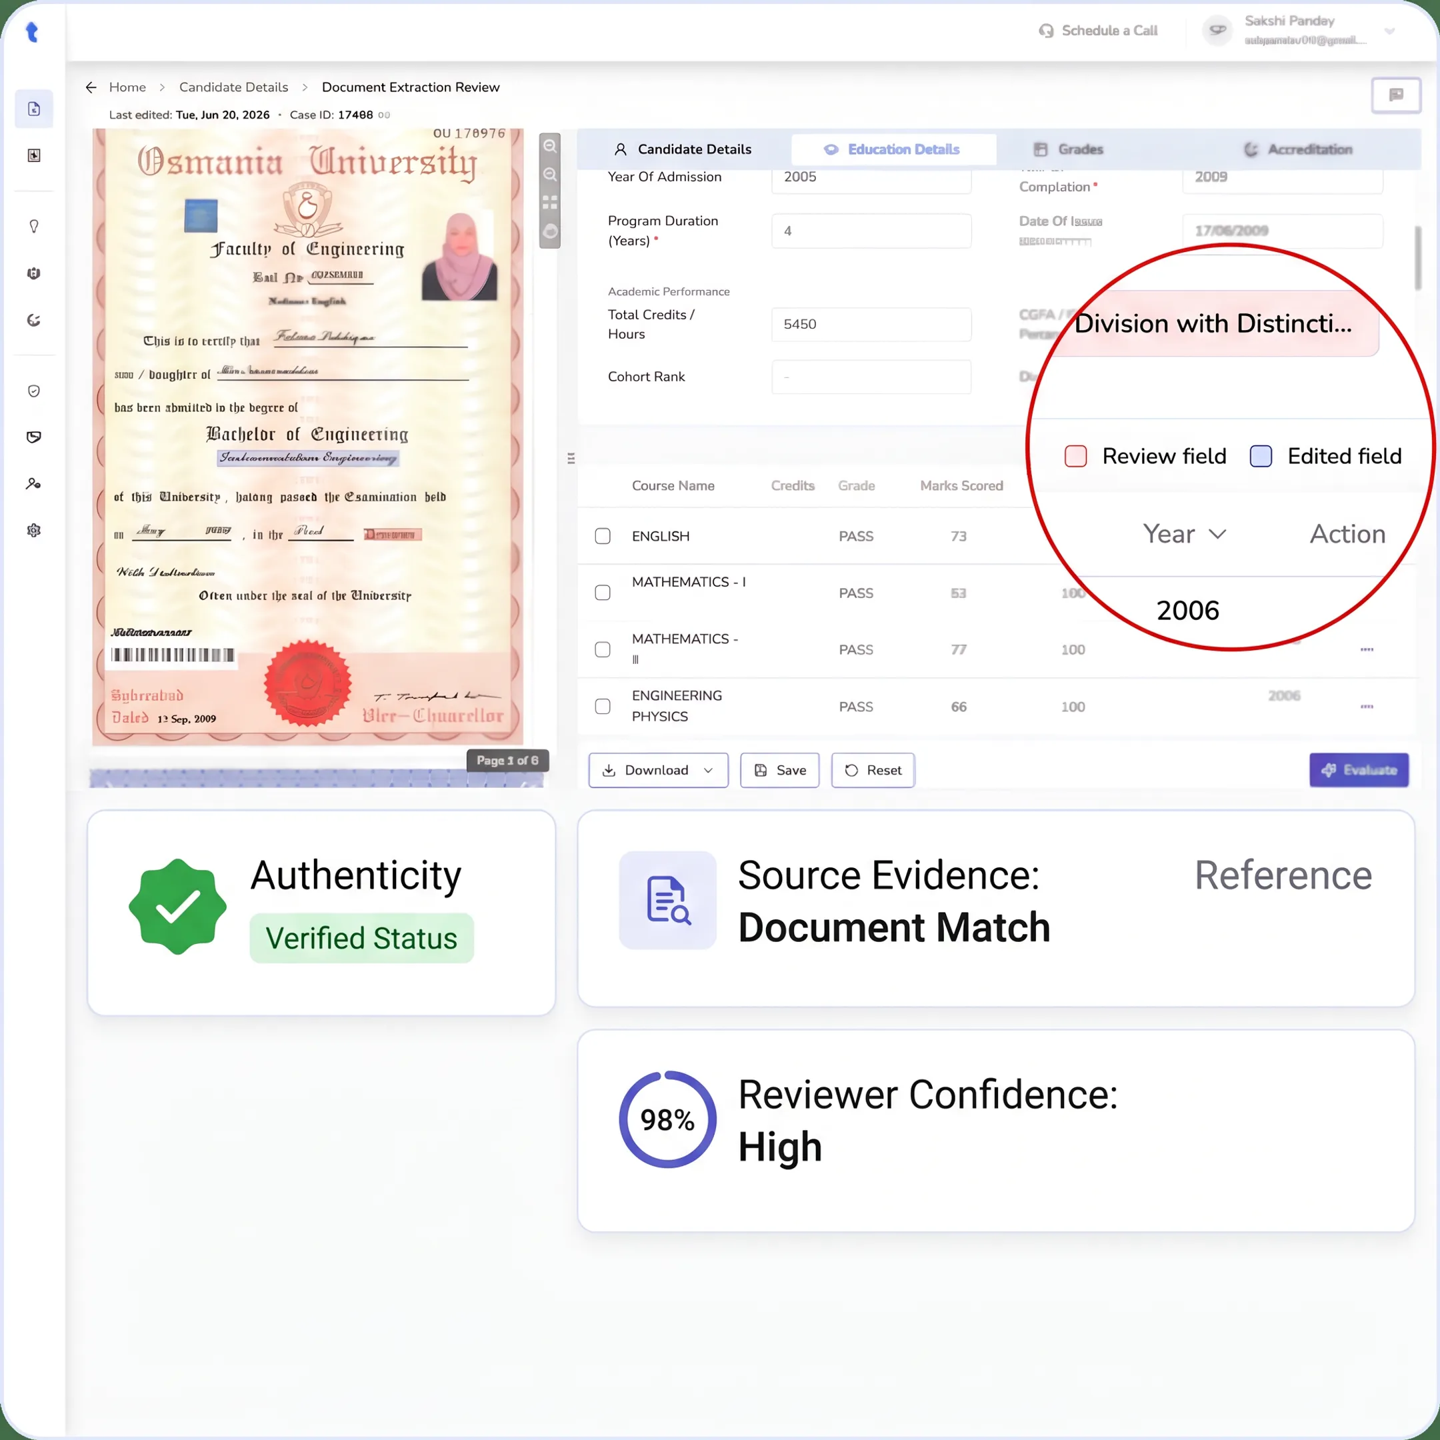Click the app logo at top left
The width and height of the screenshot is (1440, 1440).
pyautogui.click(x=32, y=31)
